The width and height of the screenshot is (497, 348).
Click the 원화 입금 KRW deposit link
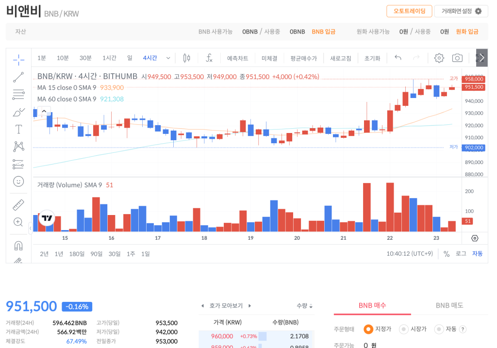[x=467, y=32]
